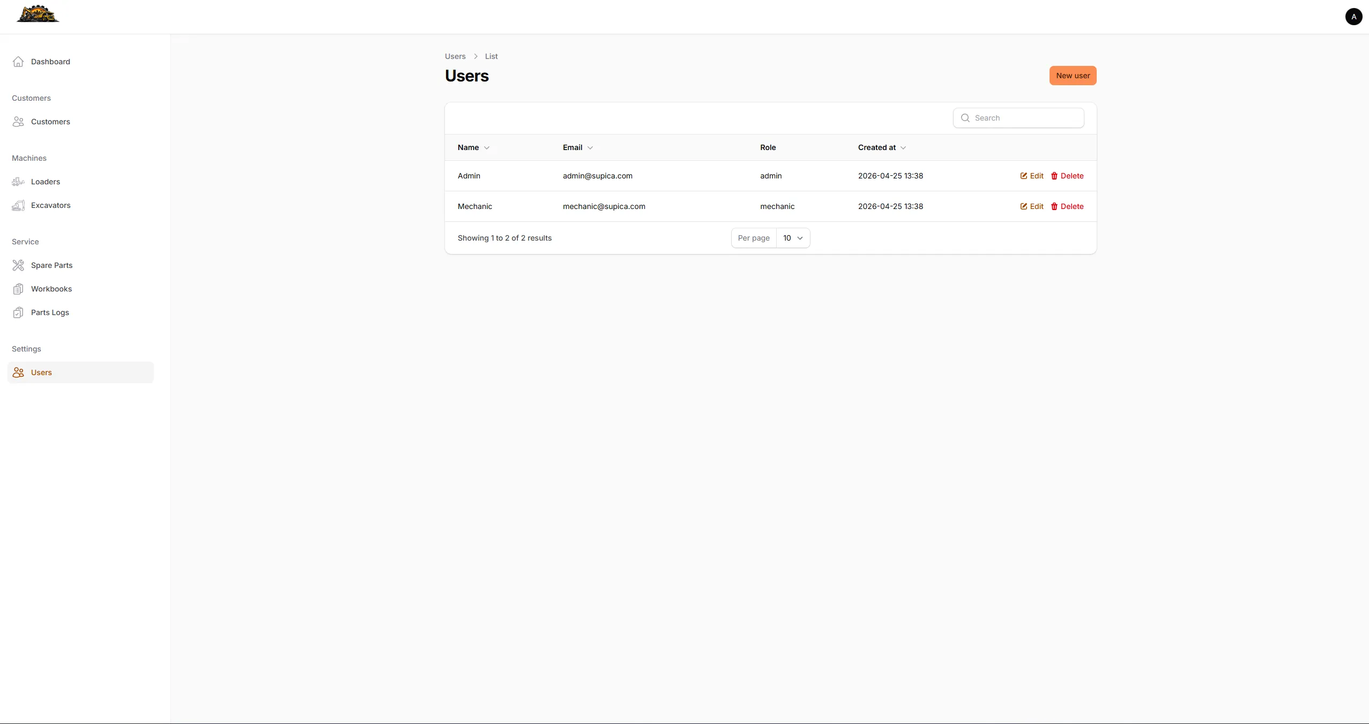1369x724 pixels.
Task: Edit the Admin user
Action: click(1032, 176)
